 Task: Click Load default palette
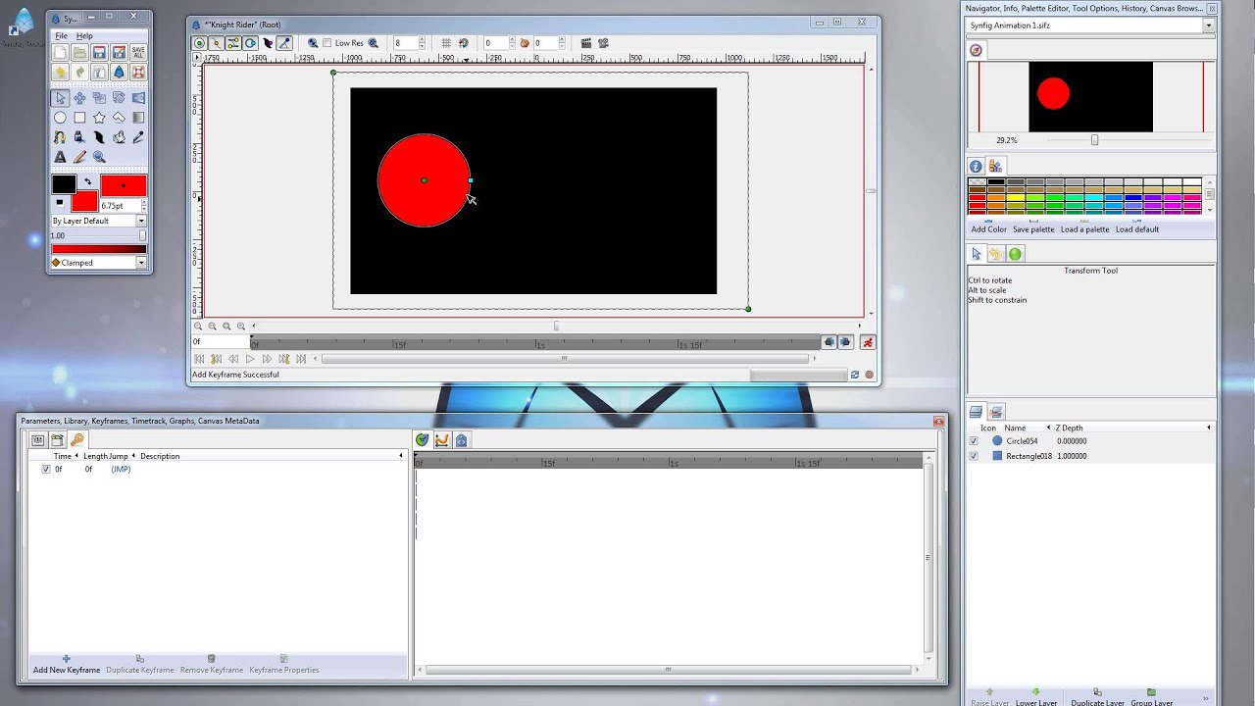click(1137, 229)
